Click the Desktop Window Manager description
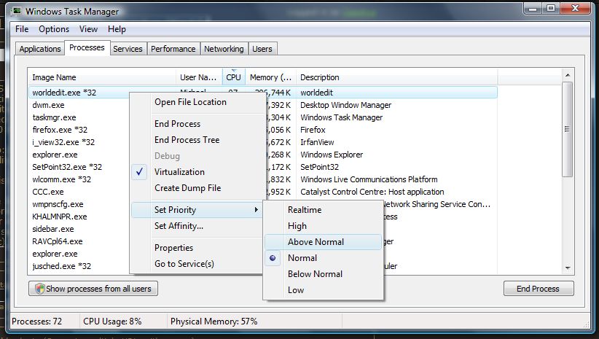Image resolution: width=599 pixels, height=339 pixels. point(345,105)
